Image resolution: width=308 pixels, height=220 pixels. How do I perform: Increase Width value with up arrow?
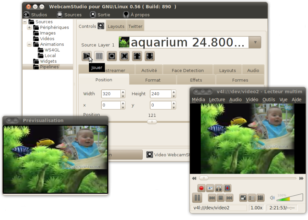click(x=123, y=92)
